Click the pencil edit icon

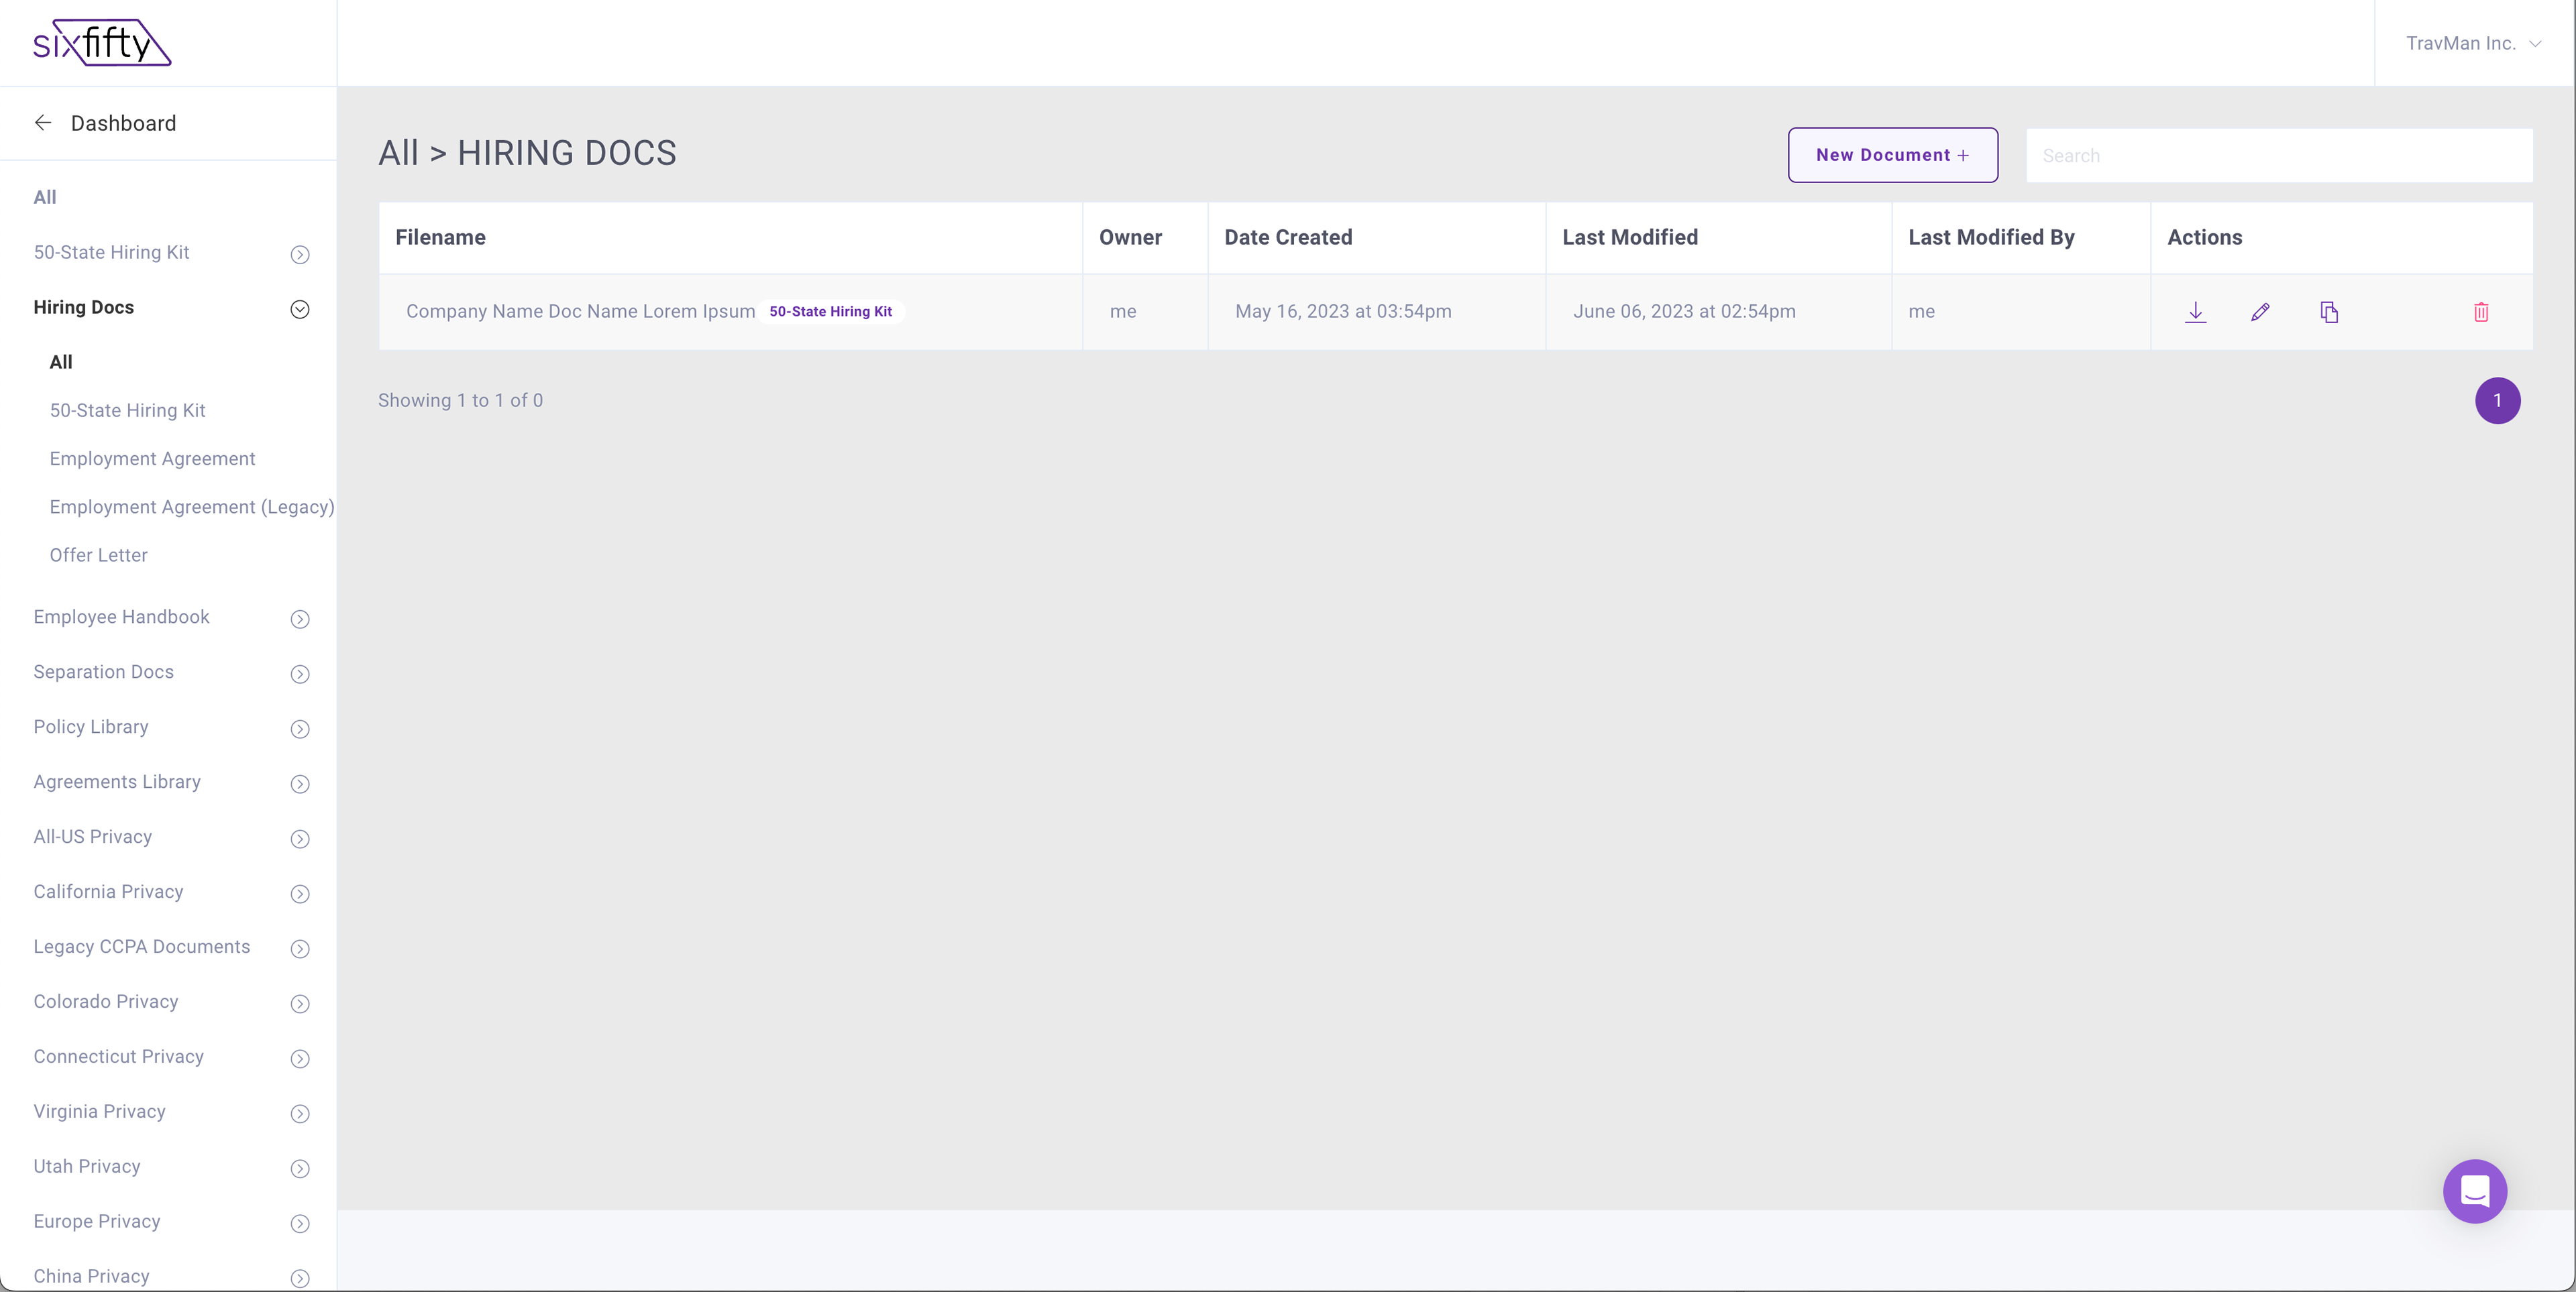click(2260, 312)
